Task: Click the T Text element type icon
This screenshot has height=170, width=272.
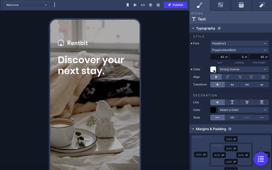Action: coord(194,19)
